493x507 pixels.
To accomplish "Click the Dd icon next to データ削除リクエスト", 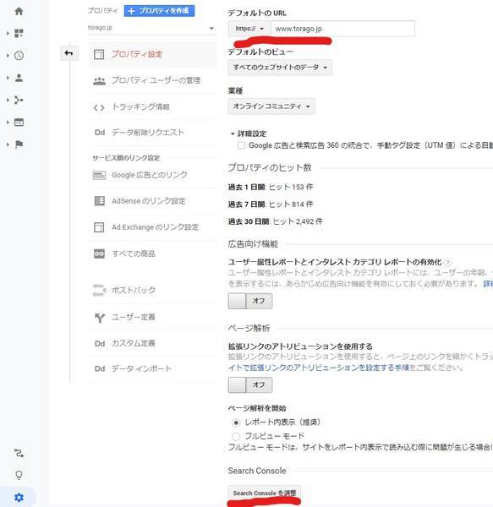I will coord(100,133).
